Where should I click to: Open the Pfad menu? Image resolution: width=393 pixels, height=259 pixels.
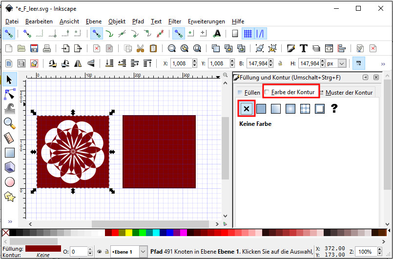[x=138, y=21]
